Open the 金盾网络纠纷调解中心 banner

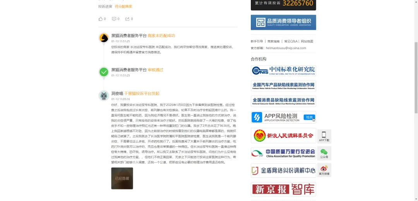(x=283, y=170)
